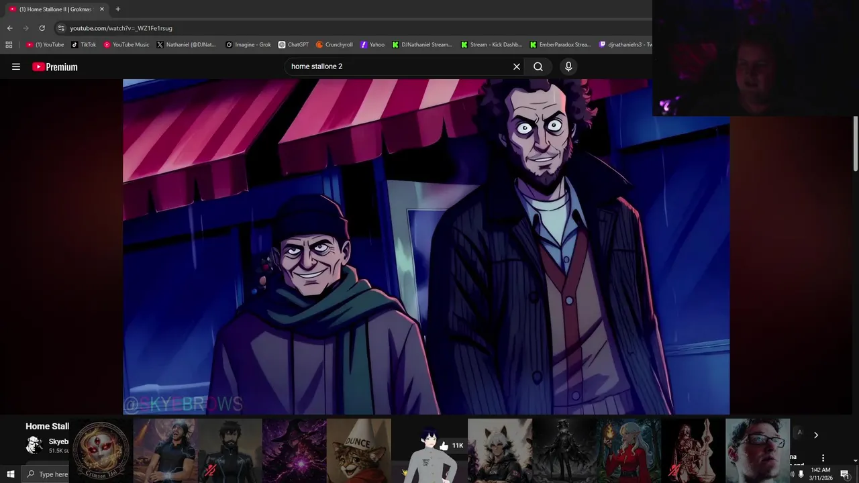This screenshot has width=859, height=483.
Task: Open the ChatGPT bookmark
Action: pos(294,45)
